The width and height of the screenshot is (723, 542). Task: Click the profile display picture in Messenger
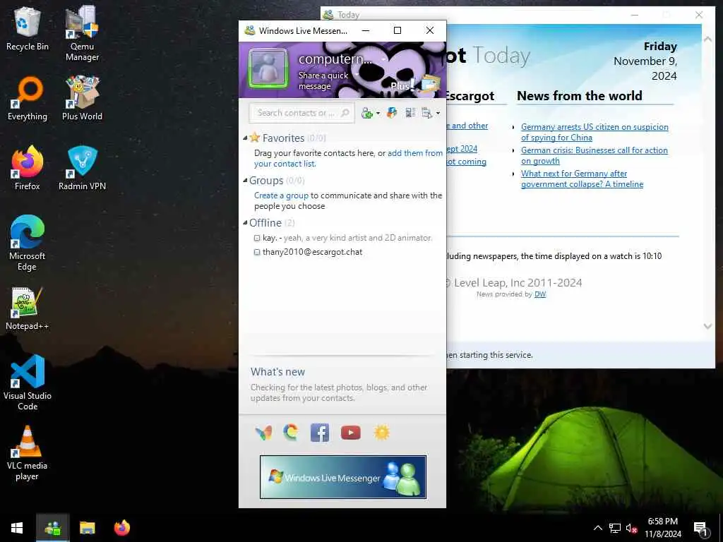click(268, 69)
